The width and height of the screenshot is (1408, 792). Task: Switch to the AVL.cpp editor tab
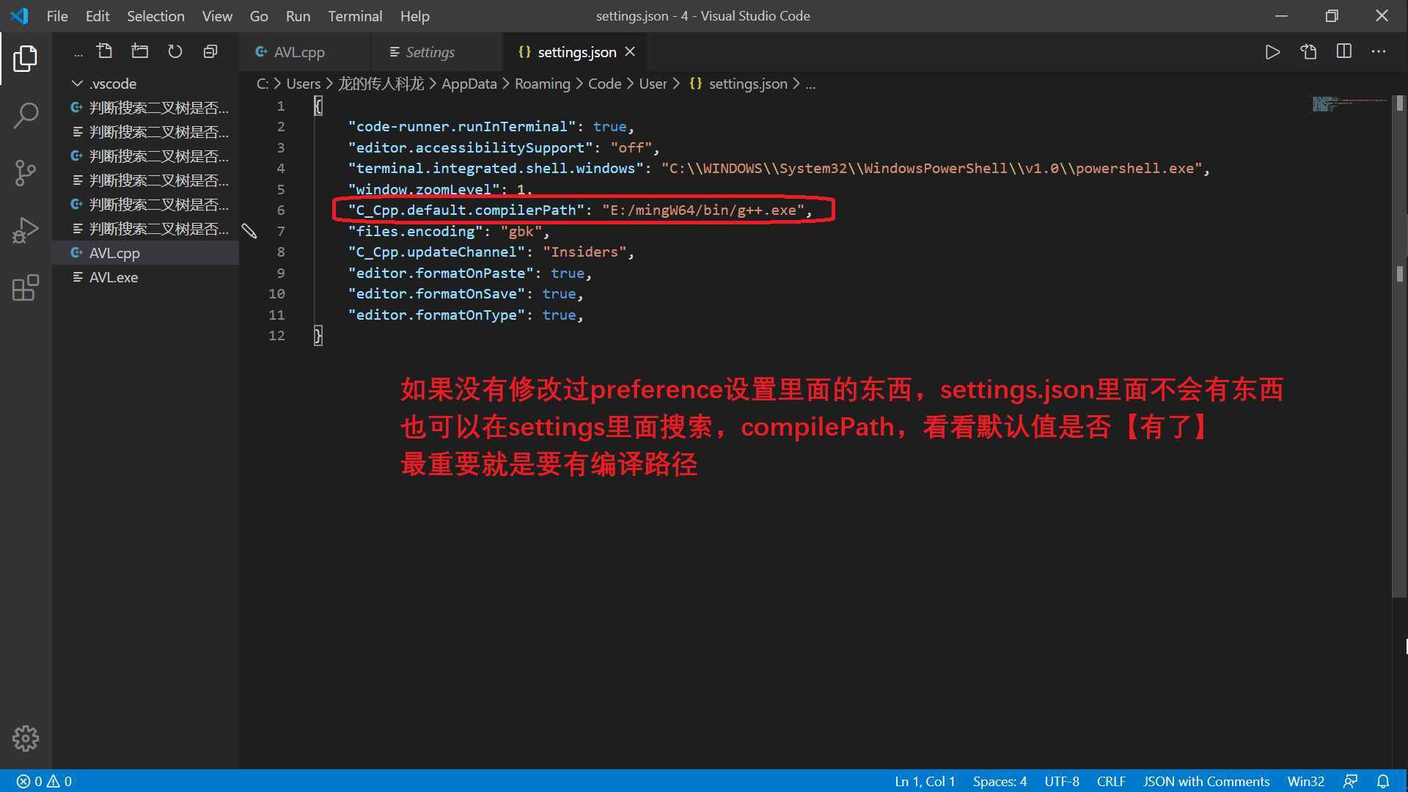point(304,52)
